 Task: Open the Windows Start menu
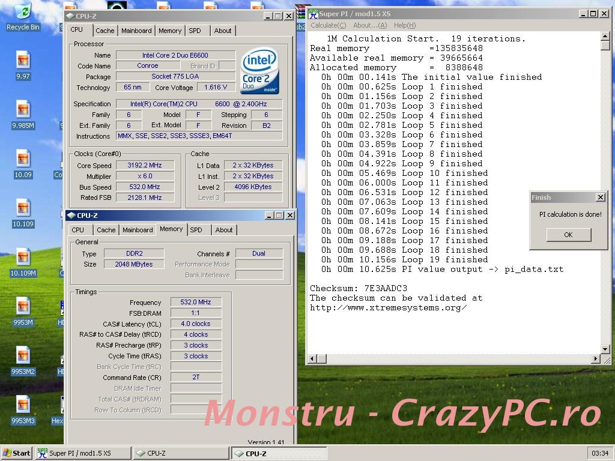coord(16,453)
